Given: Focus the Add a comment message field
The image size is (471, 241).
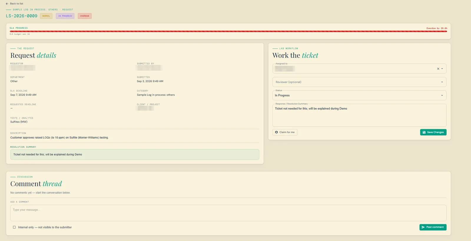Looking at the screenshot, I should (228, 213).
